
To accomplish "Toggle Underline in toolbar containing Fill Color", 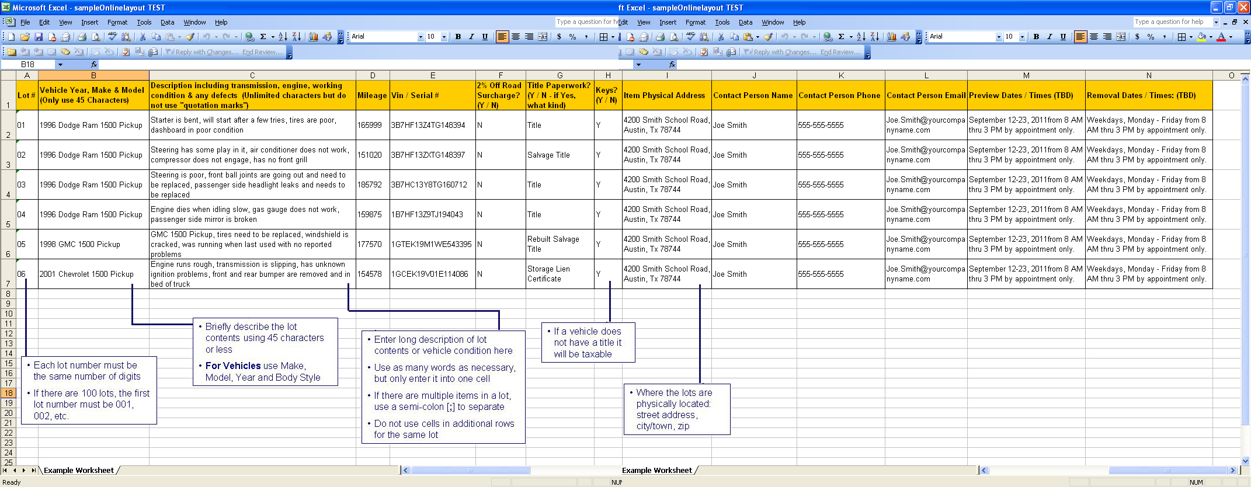I will [x=1063, y=37].
